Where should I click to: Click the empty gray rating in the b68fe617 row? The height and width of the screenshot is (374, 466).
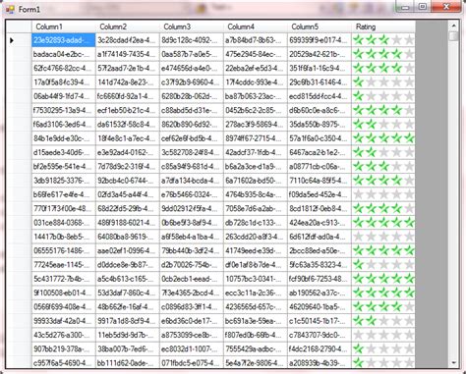click(383, 194)
